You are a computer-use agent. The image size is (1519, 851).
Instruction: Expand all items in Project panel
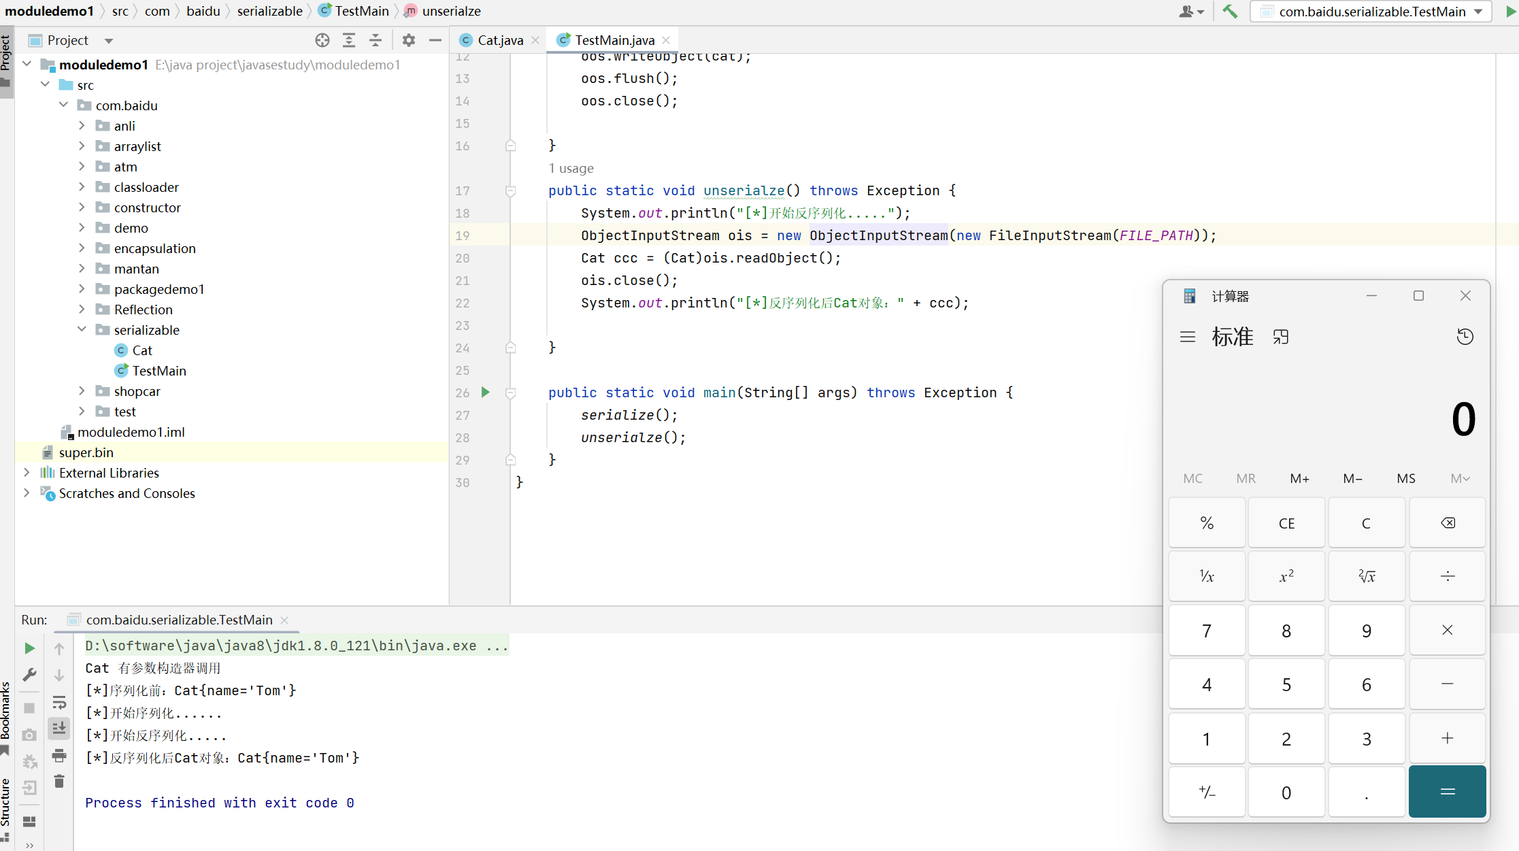pyautogui.click(x=349, y=40)
